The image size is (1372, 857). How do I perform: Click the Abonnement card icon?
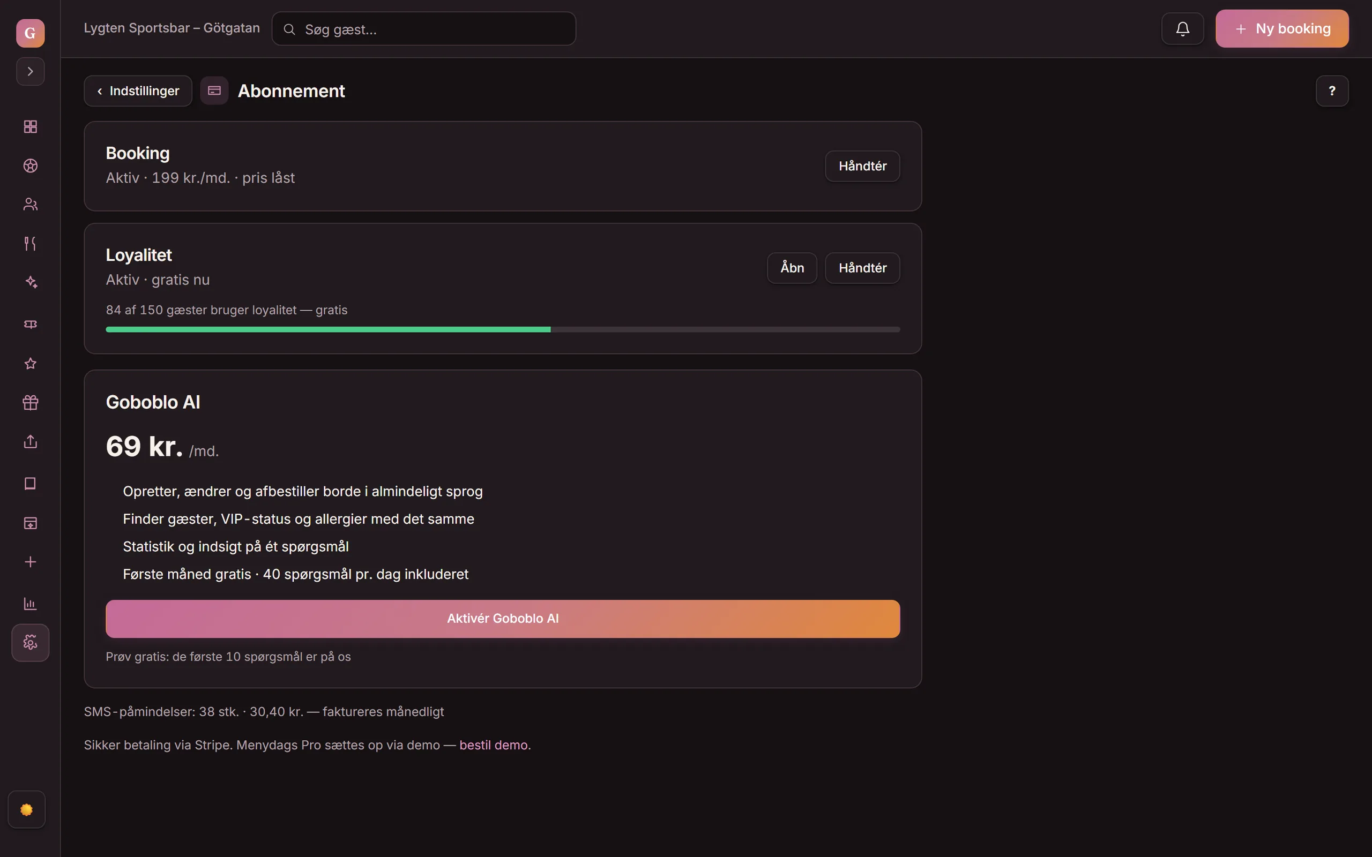(x=214, y=91)
